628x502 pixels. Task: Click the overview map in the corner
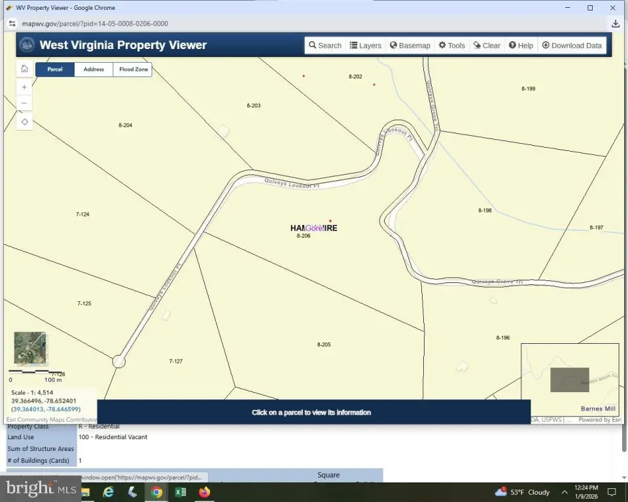[x=569, y=379]
